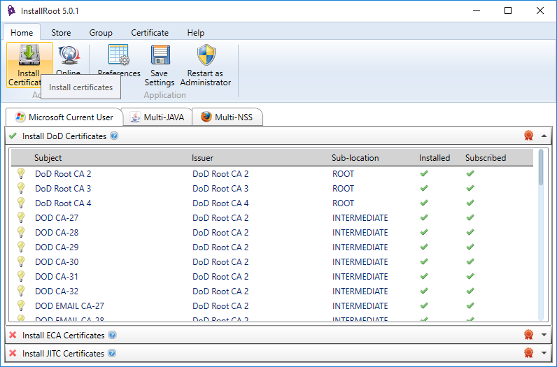Image resolution: width=557 pixels, height=367 pixels.
Task: Select the DOD CA-32 subject entry
Action: 57,292
